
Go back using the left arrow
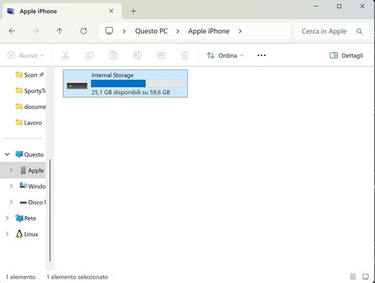click(12, 31)
